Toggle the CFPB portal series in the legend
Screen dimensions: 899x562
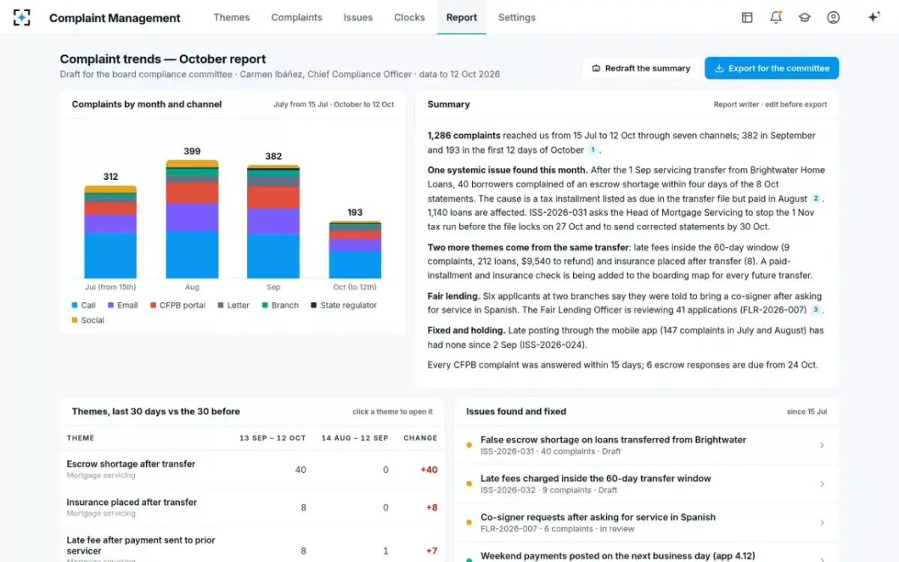pos(178,305)
